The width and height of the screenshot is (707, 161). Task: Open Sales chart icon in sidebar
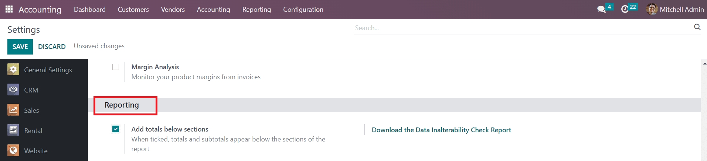pyautogui.click(x=13, y=110)
